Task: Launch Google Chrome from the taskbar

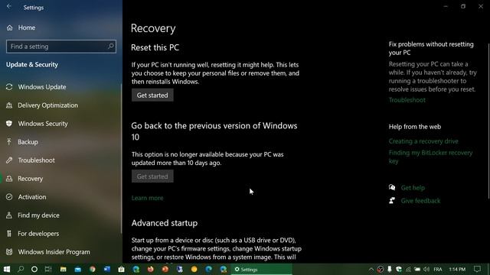Action: click(92, 269)
